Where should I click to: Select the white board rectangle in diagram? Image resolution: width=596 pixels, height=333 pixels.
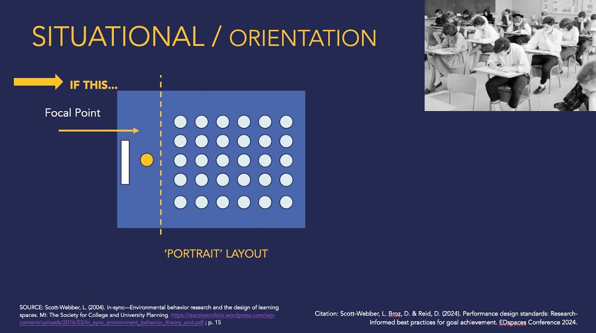click(x=125, y=162)
